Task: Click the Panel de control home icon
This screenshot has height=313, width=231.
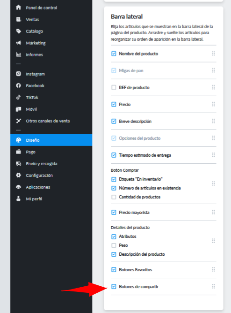Action: click(x=19, y=8)
